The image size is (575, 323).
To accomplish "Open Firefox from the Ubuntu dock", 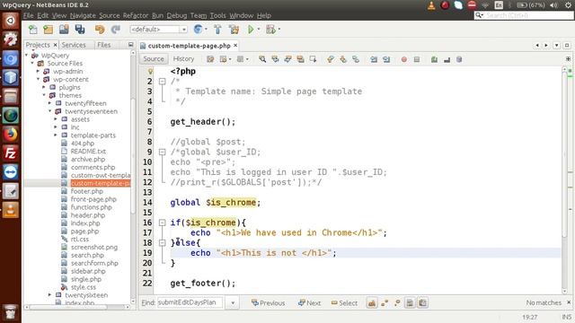I will click(10, 134).
